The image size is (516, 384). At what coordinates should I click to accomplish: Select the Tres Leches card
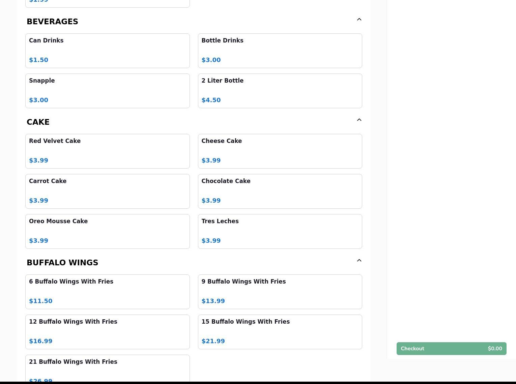point(280,231)
